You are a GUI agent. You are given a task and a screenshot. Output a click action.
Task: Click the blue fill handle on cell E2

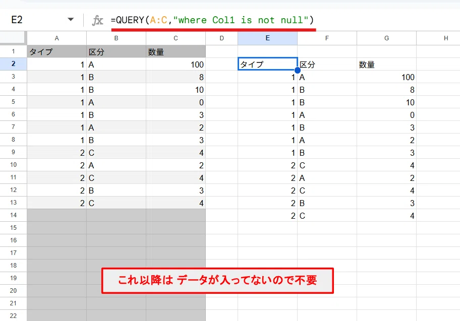(298, 71)
